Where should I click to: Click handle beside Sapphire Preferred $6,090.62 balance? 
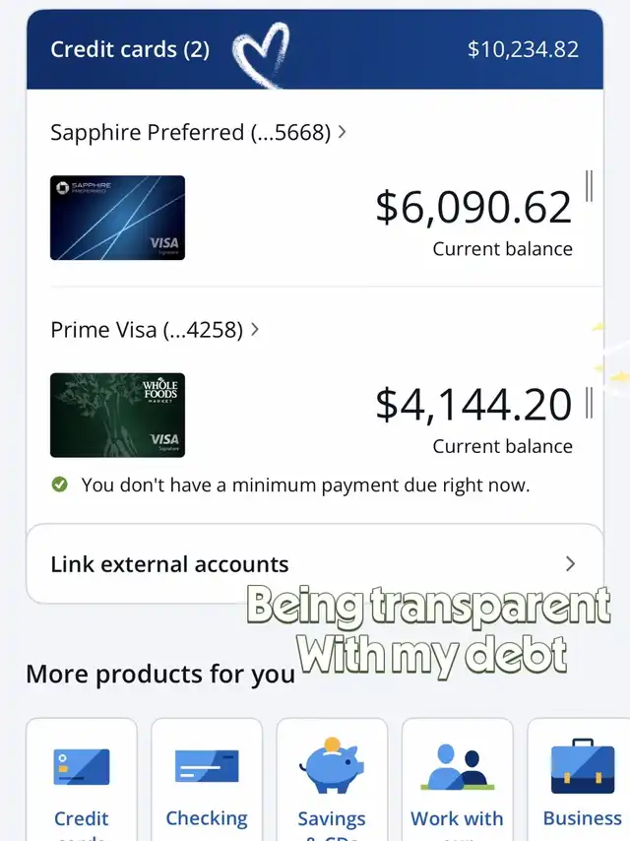[x=589, y=186]
